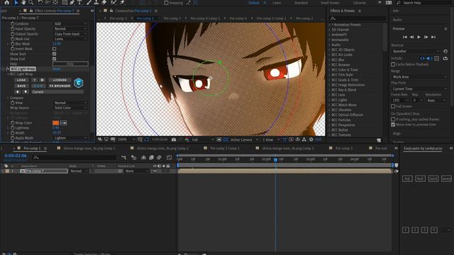454x255 pixels.
Task: Reset the preview shortcut settings icon
Action: [445, 51]
